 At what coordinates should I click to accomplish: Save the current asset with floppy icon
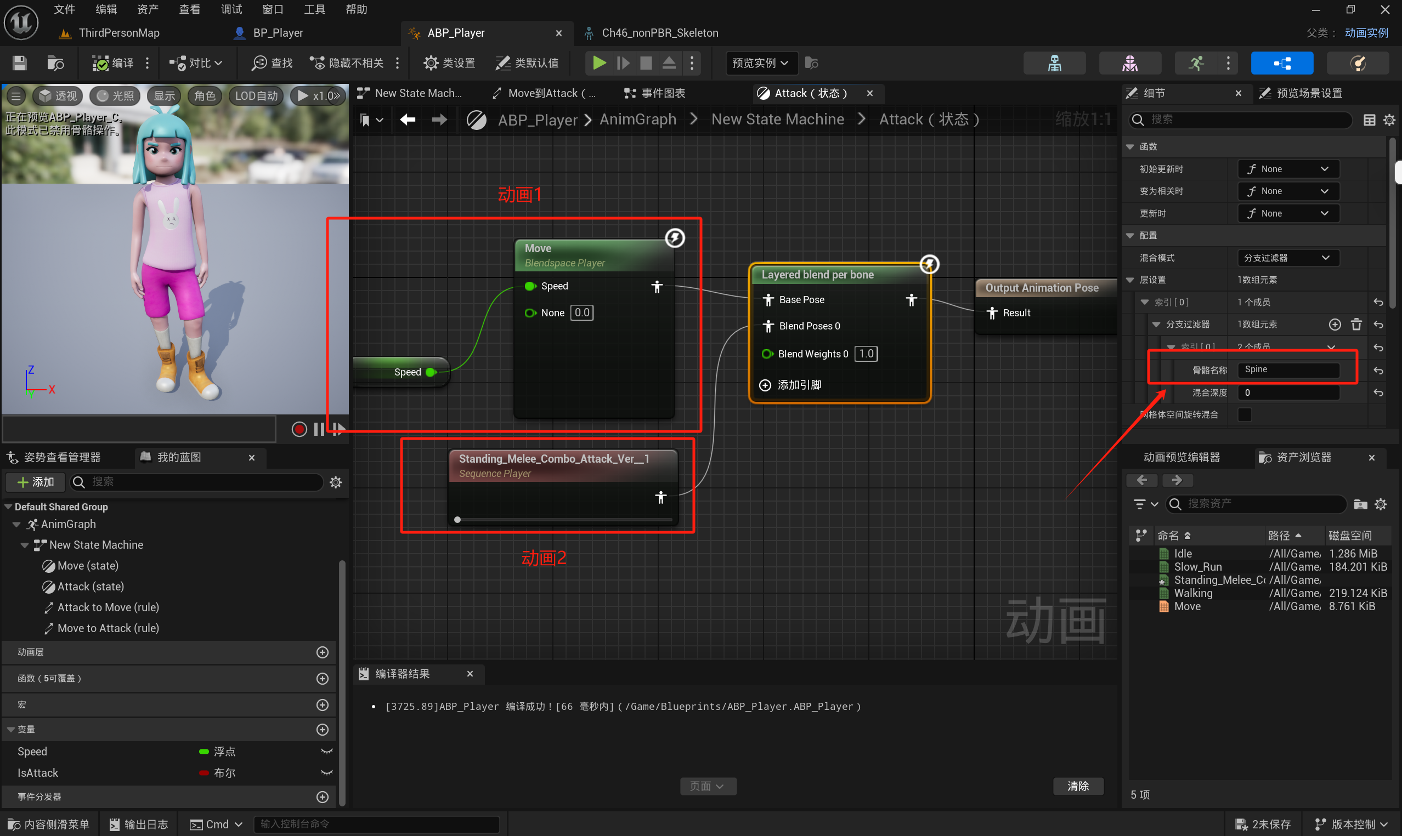(x=20, y=63)
